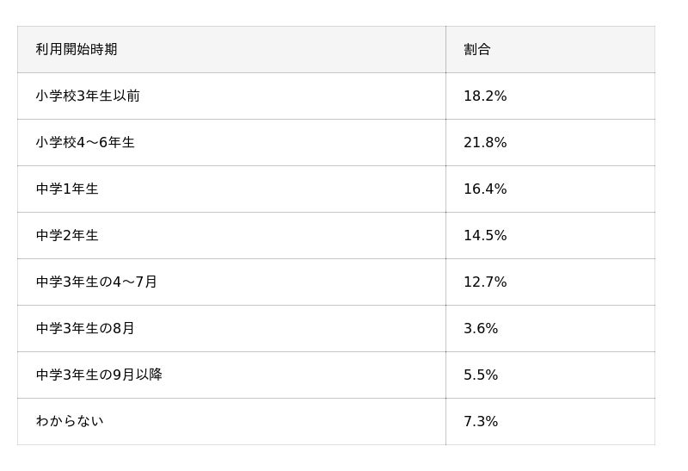This screenshot has height=471, width=688.
Task: Click the 21.8% percentage cell
Action: coord(485,143)
